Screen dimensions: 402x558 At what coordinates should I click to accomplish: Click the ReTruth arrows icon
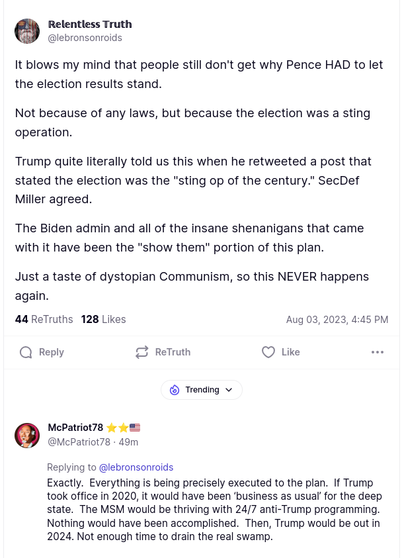142,352
